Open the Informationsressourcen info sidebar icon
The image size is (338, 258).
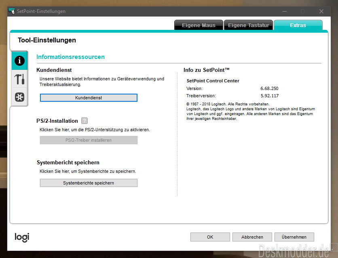coord(20,61)
